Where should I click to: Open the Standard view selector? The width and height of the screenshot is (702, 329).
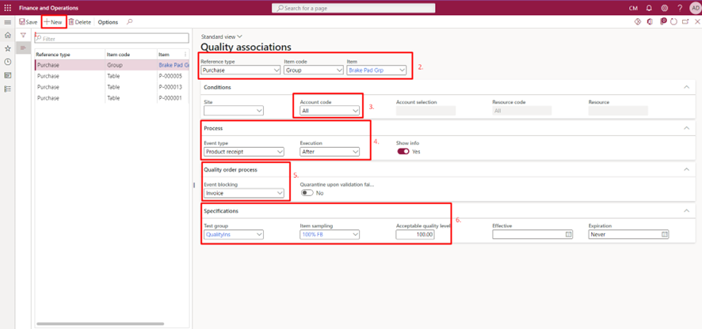click(x=221, y=36)
